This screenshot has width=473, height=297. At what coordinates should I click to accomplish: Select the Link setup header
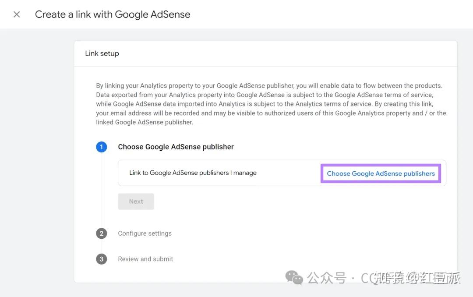point(102,53)
